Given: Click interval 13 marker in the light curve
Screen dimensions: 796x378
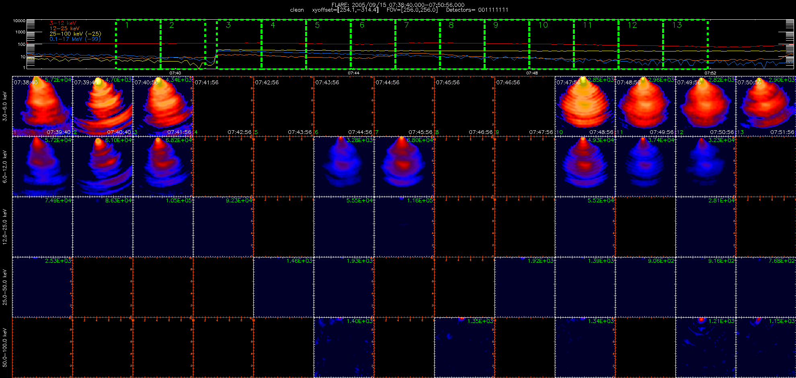Looking at the screenshot, I should [x=677, y=25].
